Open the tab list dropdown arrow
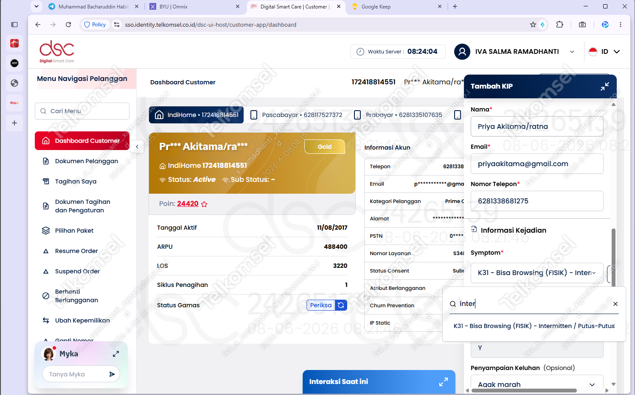Screen dimensions: 635x395 point(37,6)
